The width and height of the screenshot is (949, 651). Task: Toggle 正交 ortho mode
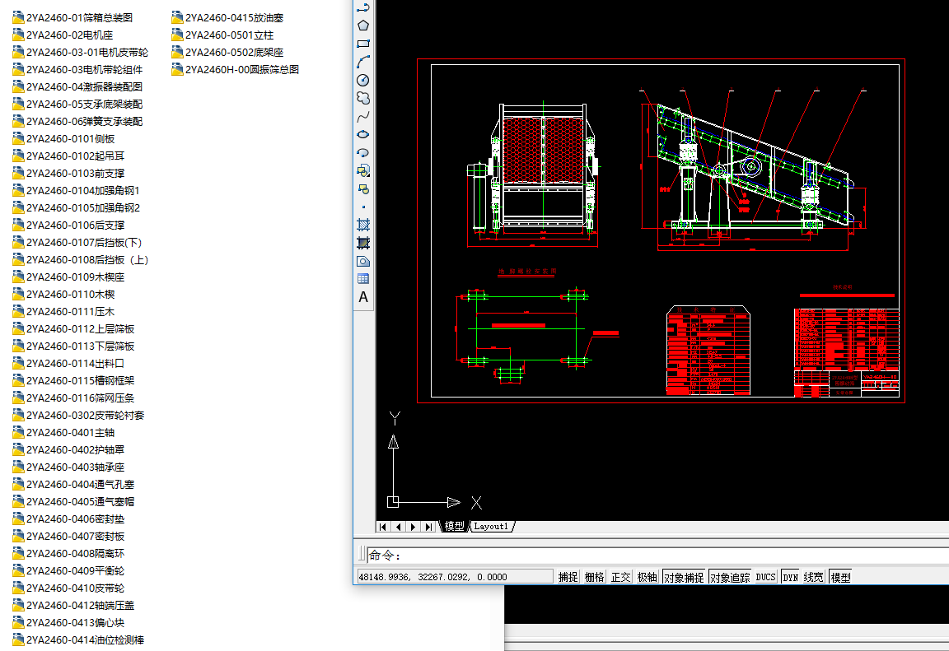click(621, 577)
